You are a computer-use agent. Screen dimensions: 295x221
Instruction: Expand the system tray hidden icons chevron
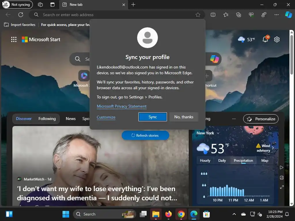click(234, 214)
